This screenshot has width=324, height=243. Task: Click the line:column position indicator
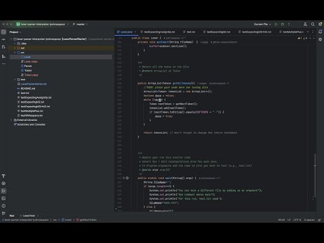tap(281, 220)
